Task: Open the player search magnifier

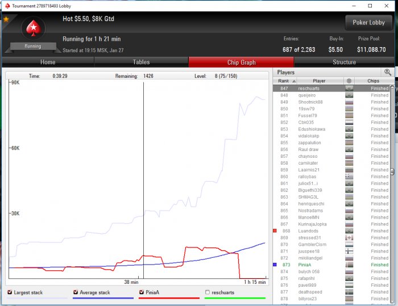Action: tap(387, 72)
